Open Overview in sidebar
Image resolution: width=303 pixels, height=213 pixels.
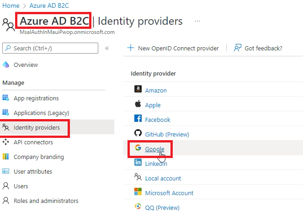(26, 65)
